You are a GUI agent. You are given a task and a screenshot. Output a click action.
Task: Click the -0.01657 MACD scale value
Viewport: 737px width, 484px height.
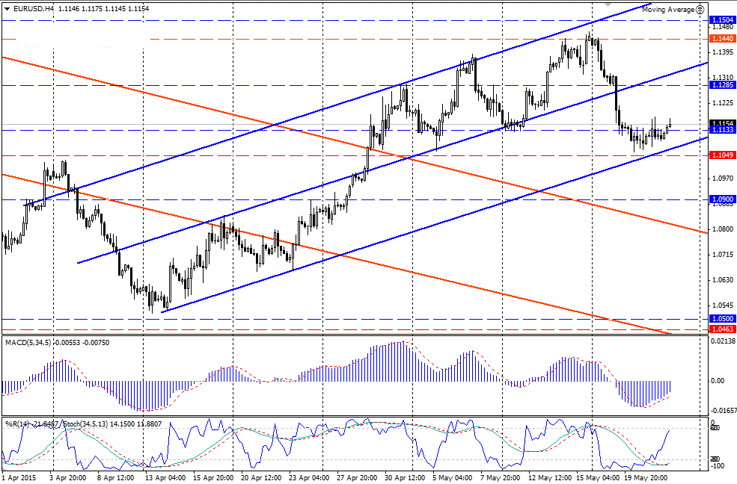(x=723, y=410)
